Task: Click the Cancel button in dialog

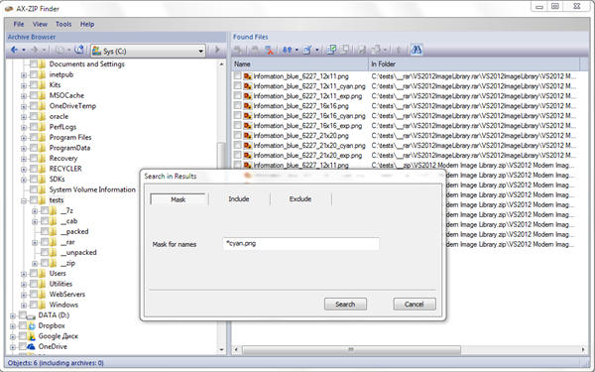Action: (x=415, y=305)
